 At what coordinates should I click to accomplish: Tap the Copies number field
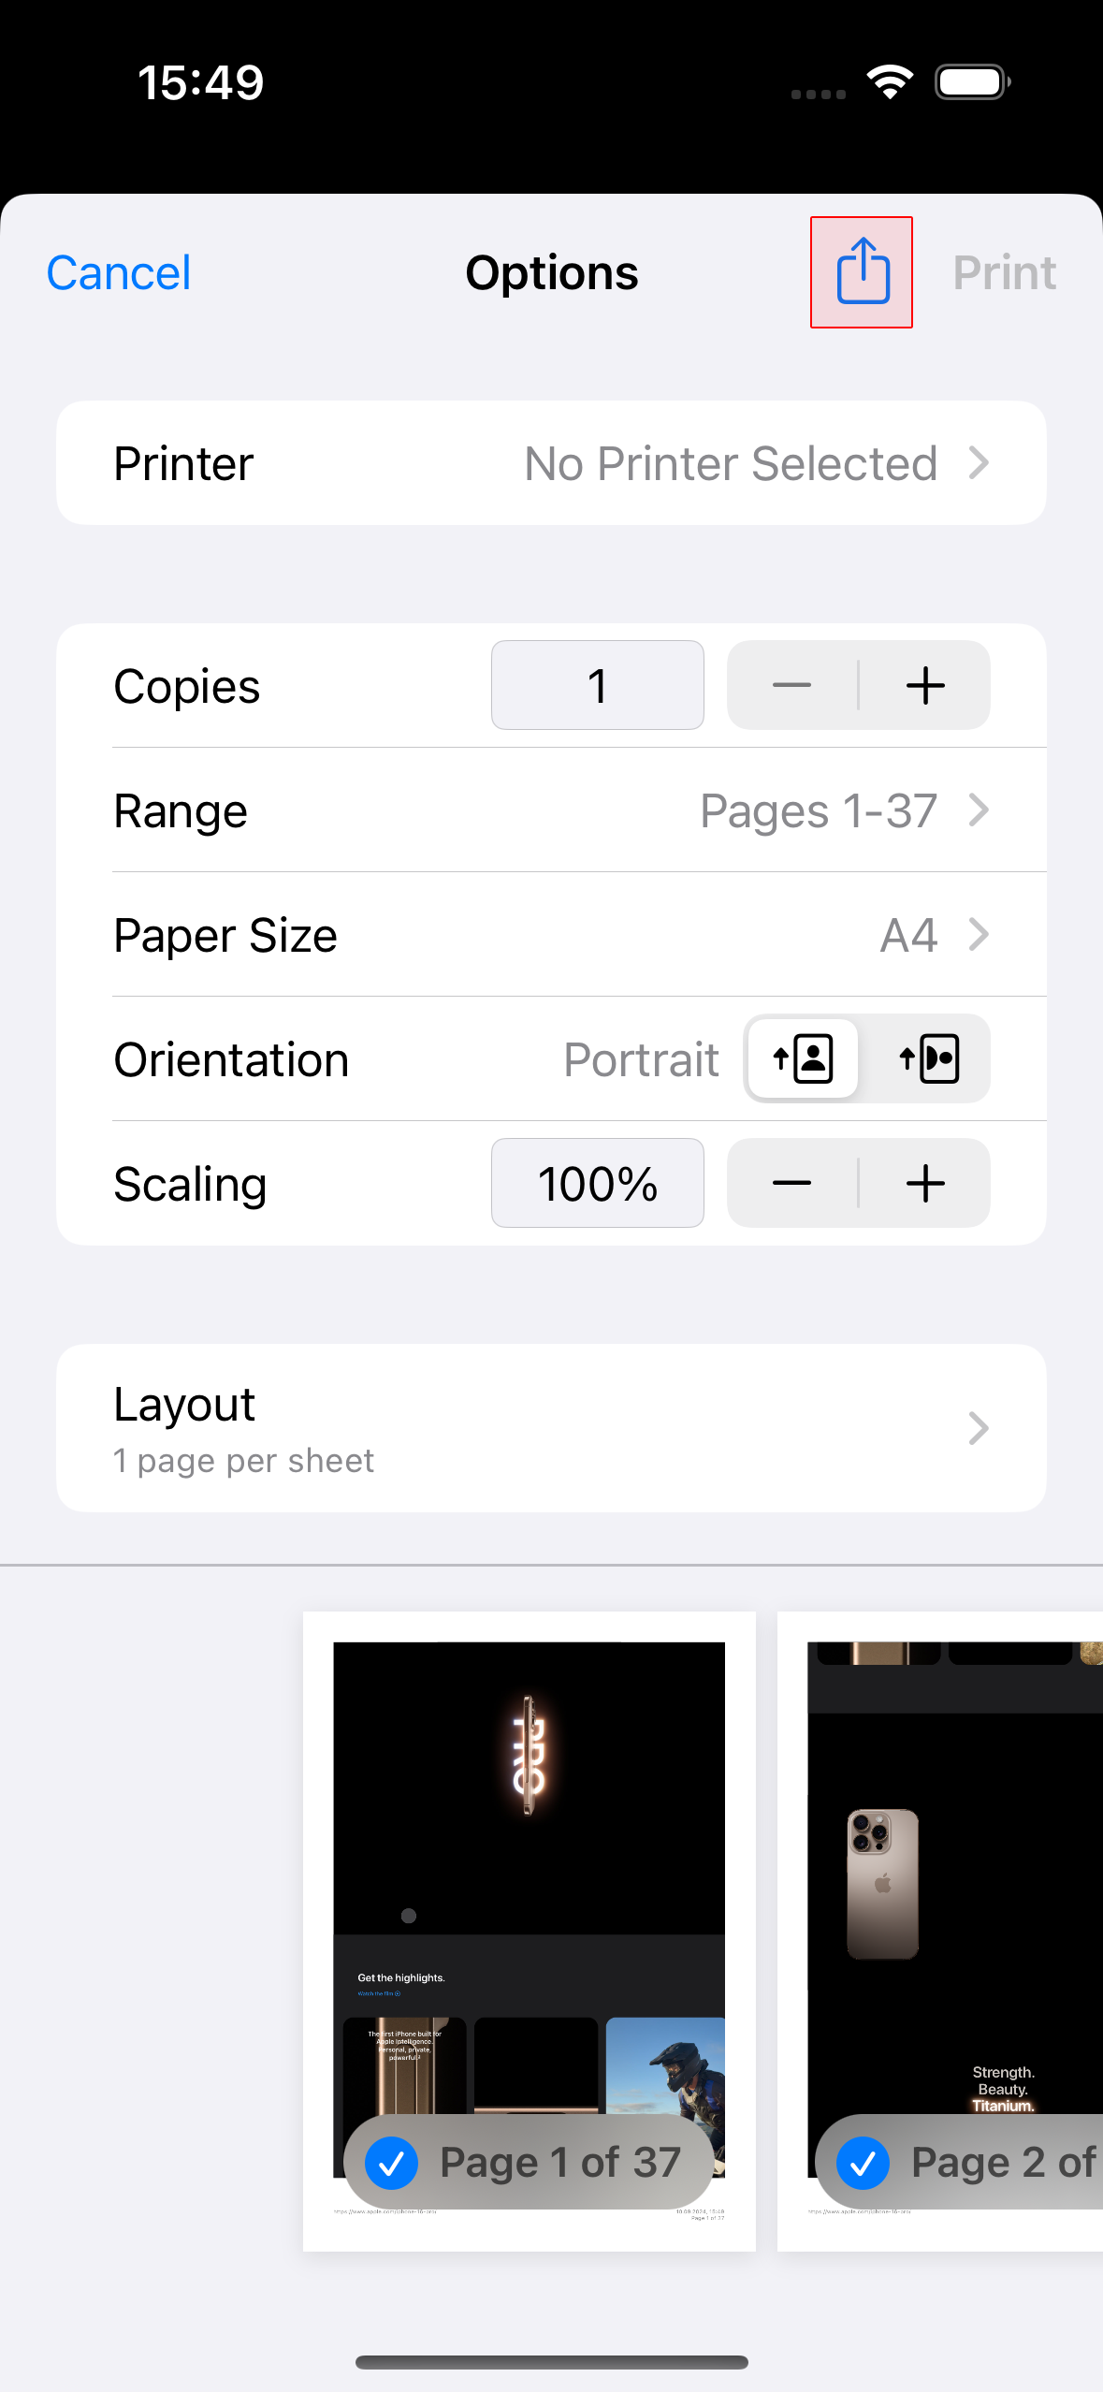point(597,685)
